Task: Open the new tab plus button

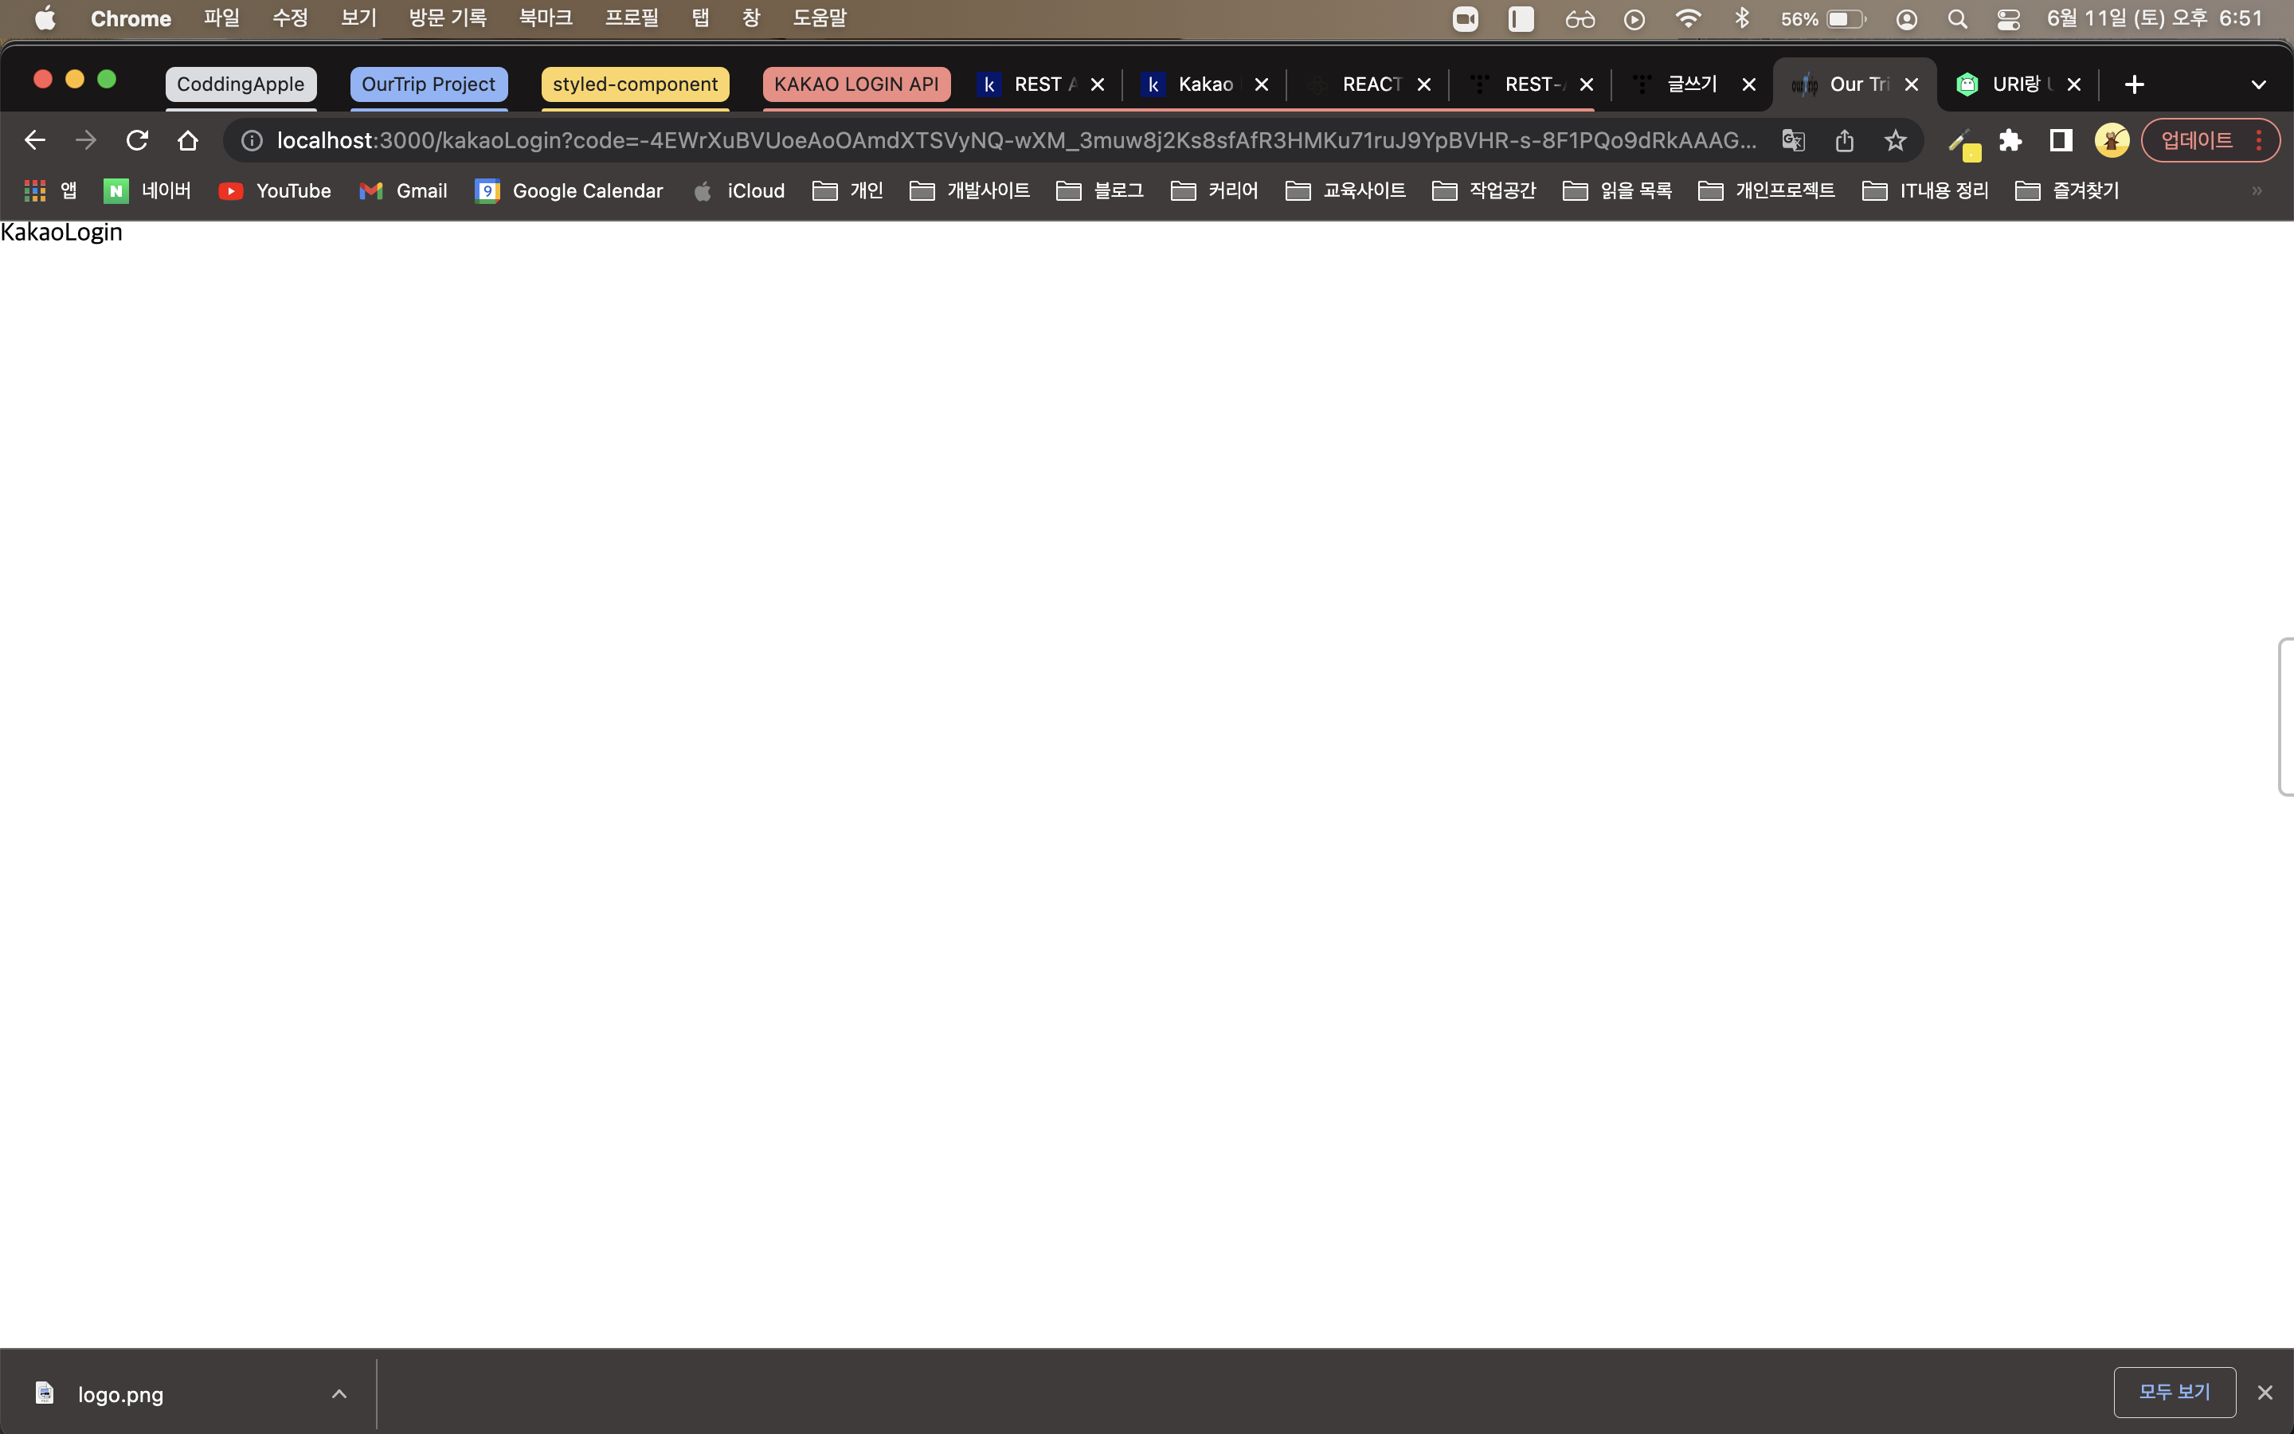Action: tap(2134, 84)
